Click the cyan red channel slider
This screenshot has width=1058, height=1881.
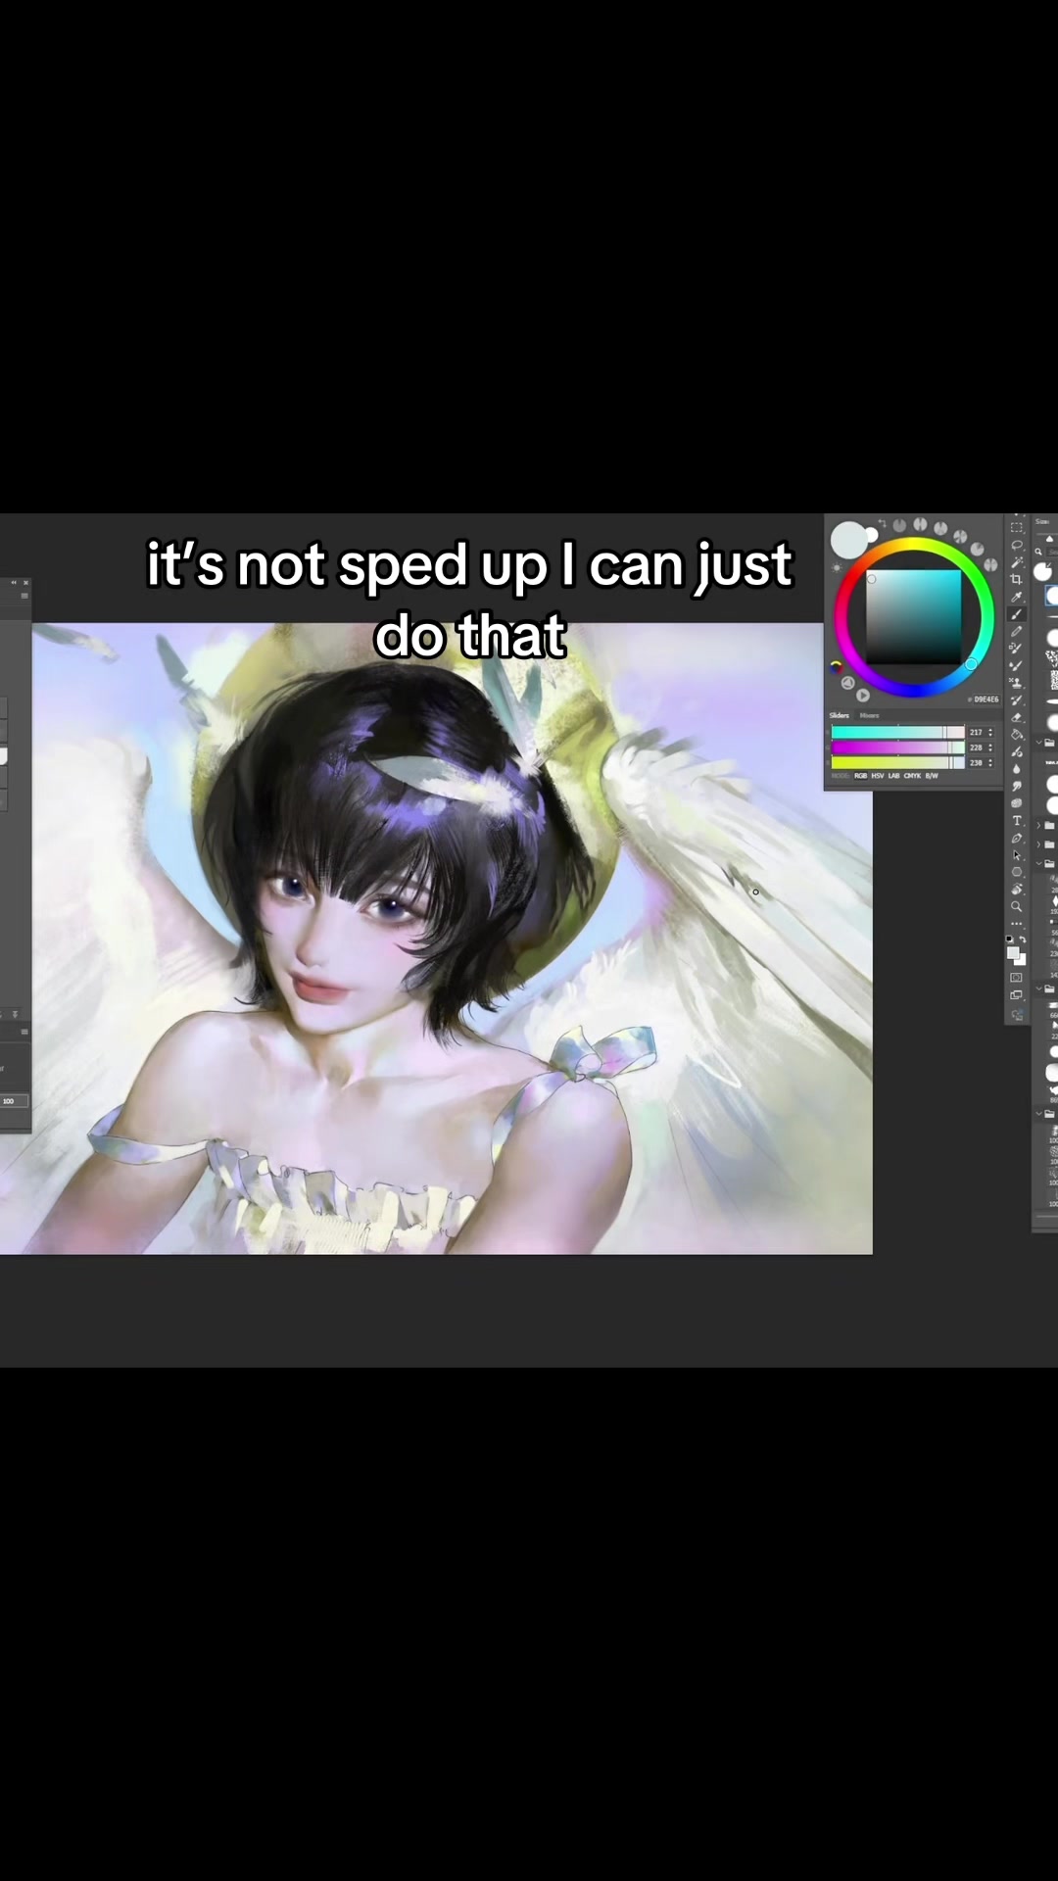click(x=898, y=732)
